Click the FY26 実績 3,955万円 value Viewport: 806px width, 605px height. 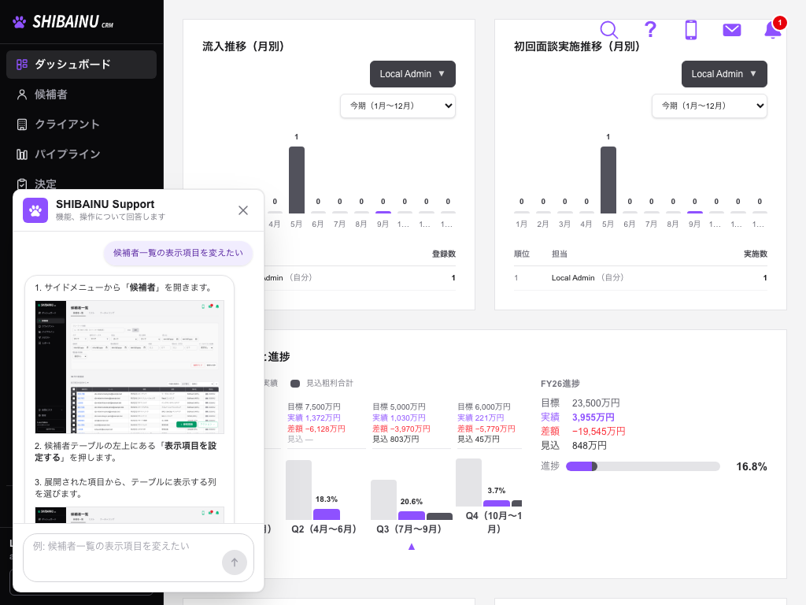pos(593,418)
